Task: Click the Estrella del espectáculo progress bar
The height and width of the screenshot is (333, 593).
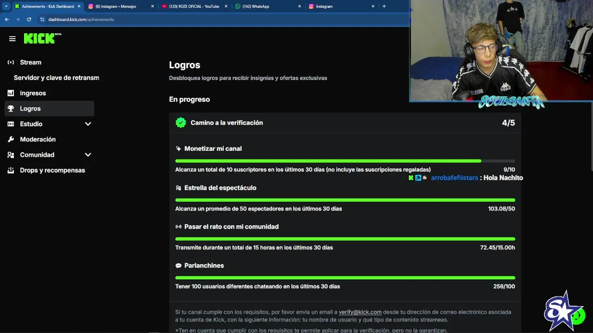Action: 345,200
